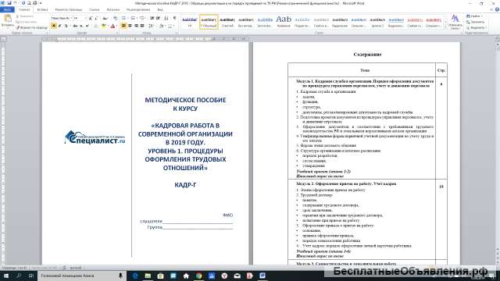The image size is (500, 281).
Task: Open the Select (Выделить) dropdown
Action: [x=477, y=28]
